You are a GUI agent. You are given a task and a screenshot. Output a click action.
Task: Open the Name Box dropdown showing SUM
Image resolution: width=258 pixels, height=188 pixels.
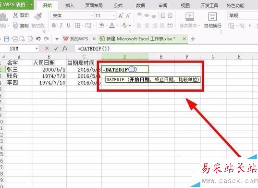click(x=37, y=49)
